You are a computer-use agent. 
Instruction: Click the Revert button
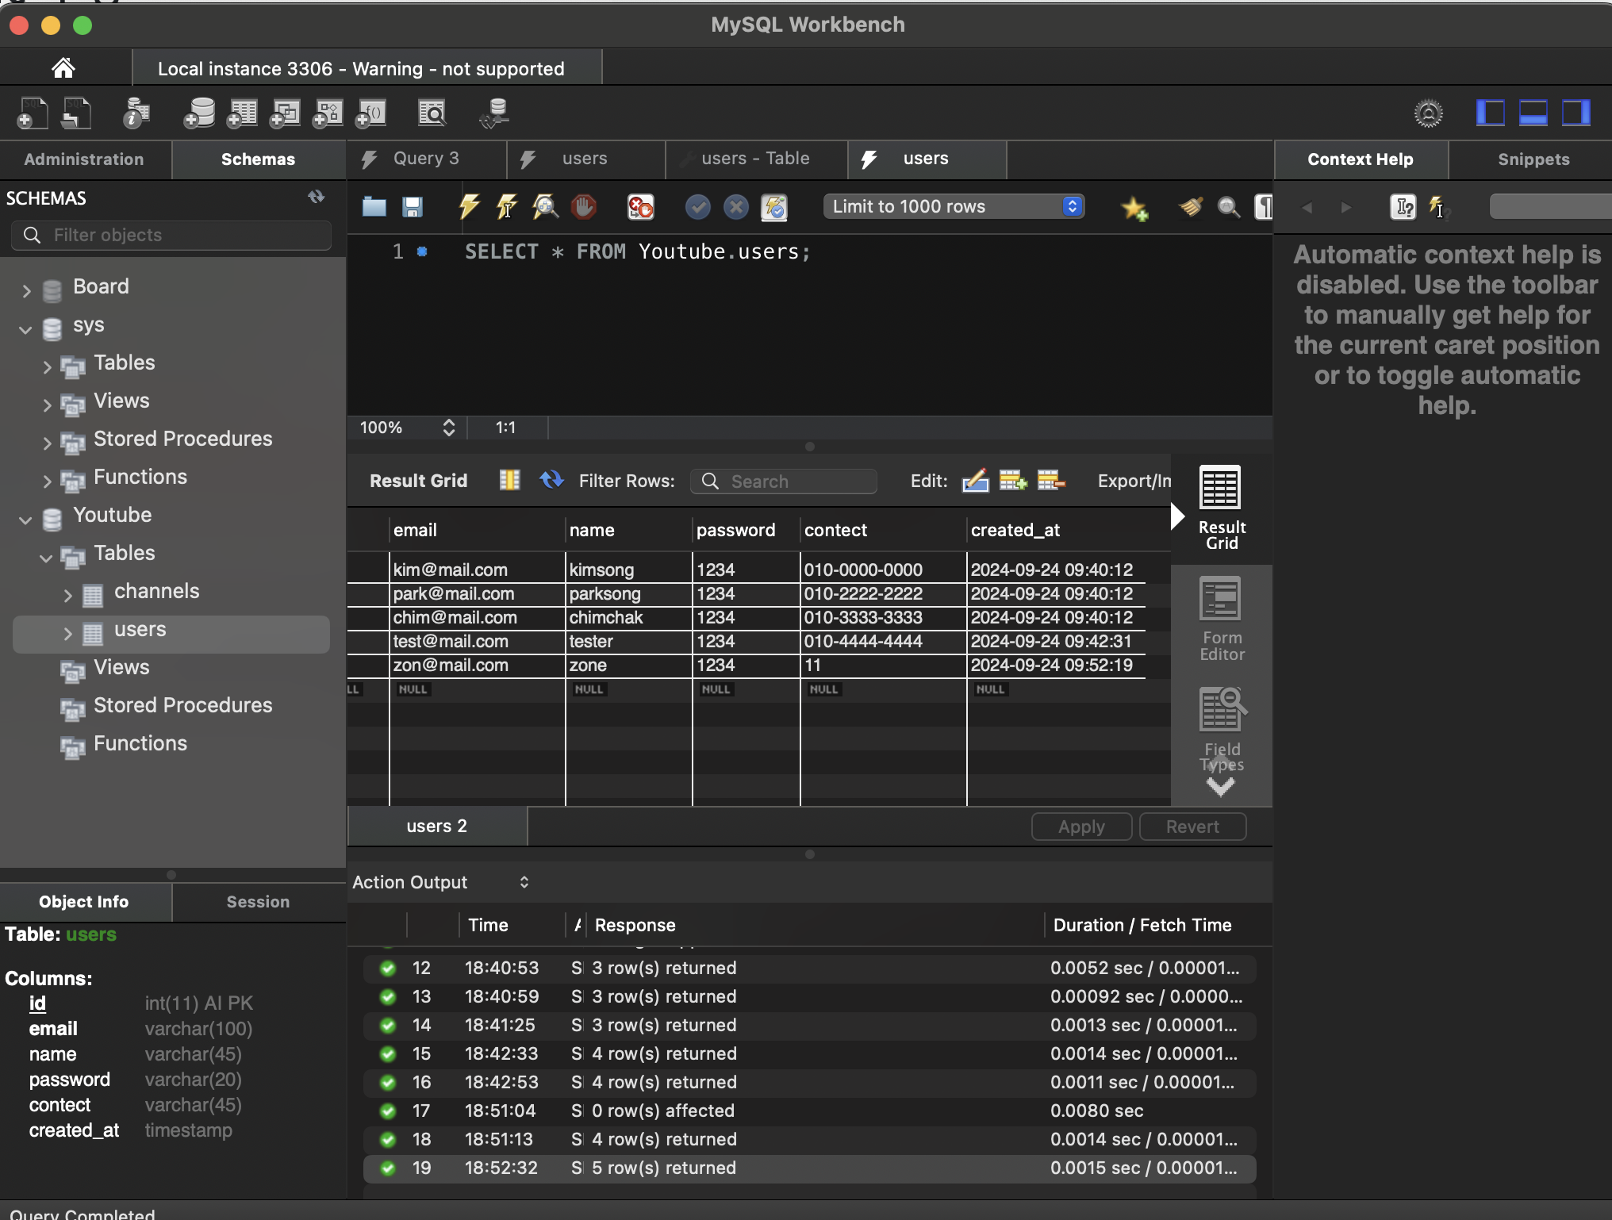[1192, 827]
